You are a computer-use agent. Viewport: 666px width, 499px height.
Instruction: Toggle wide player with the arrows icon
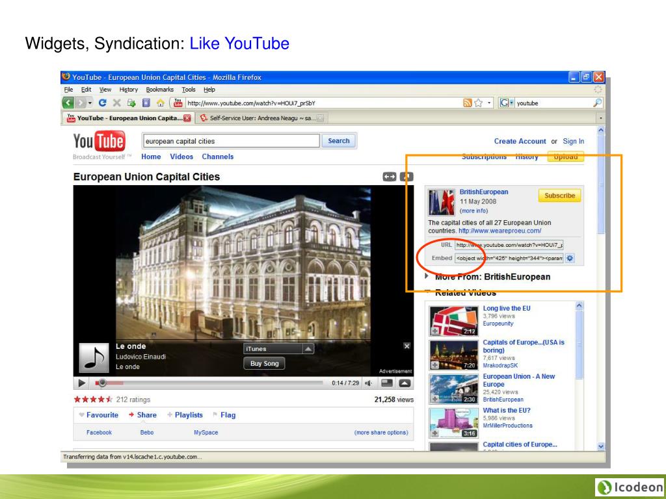point(390,177)
